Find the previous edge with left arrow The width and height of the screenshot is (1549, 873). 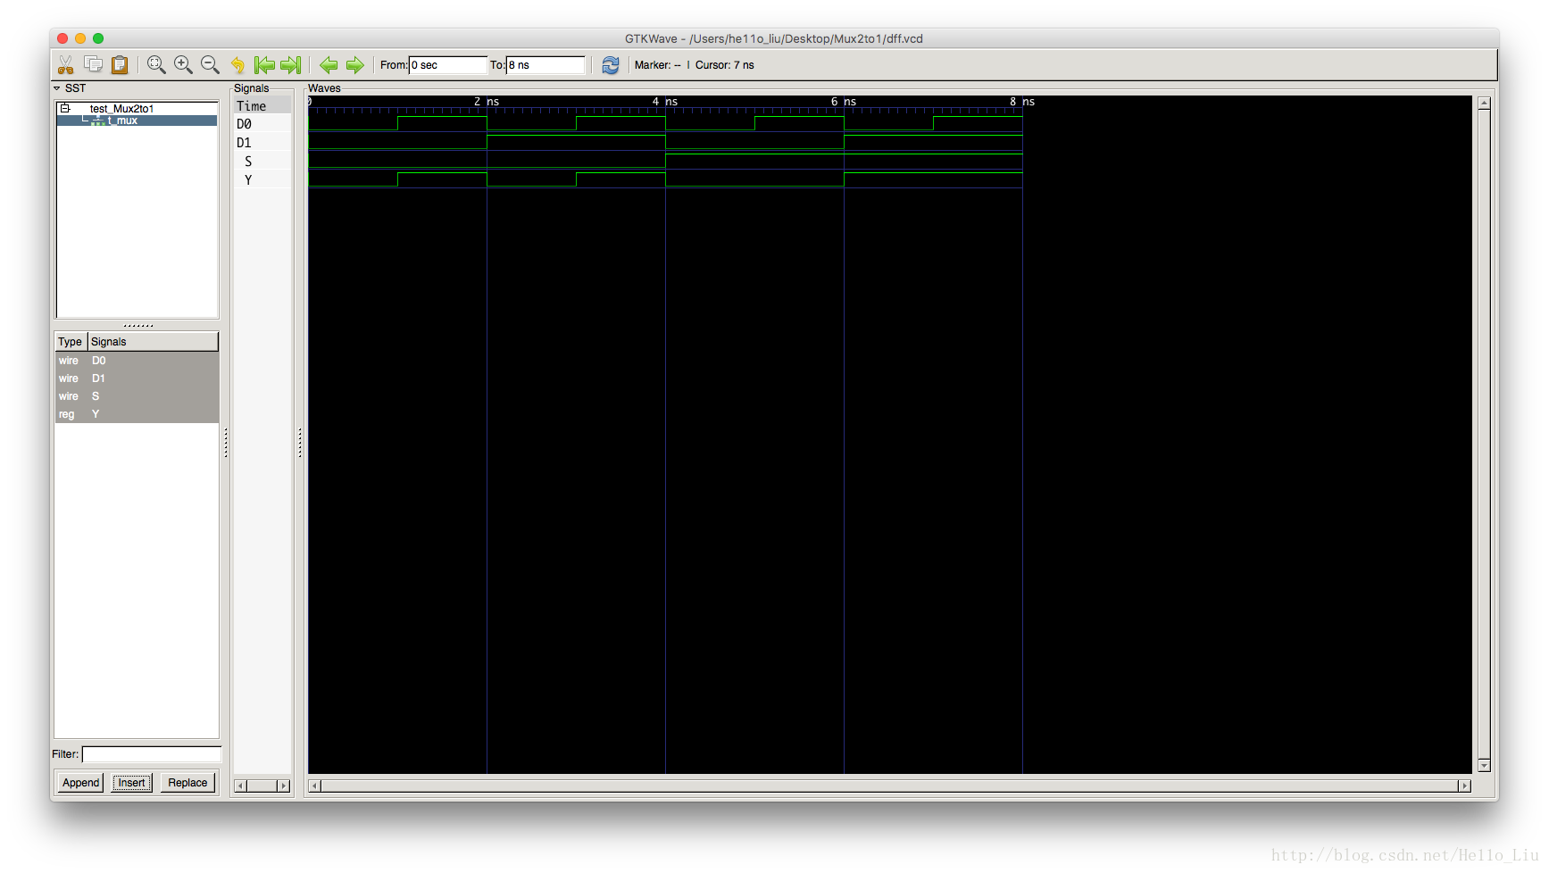[329, 65]
